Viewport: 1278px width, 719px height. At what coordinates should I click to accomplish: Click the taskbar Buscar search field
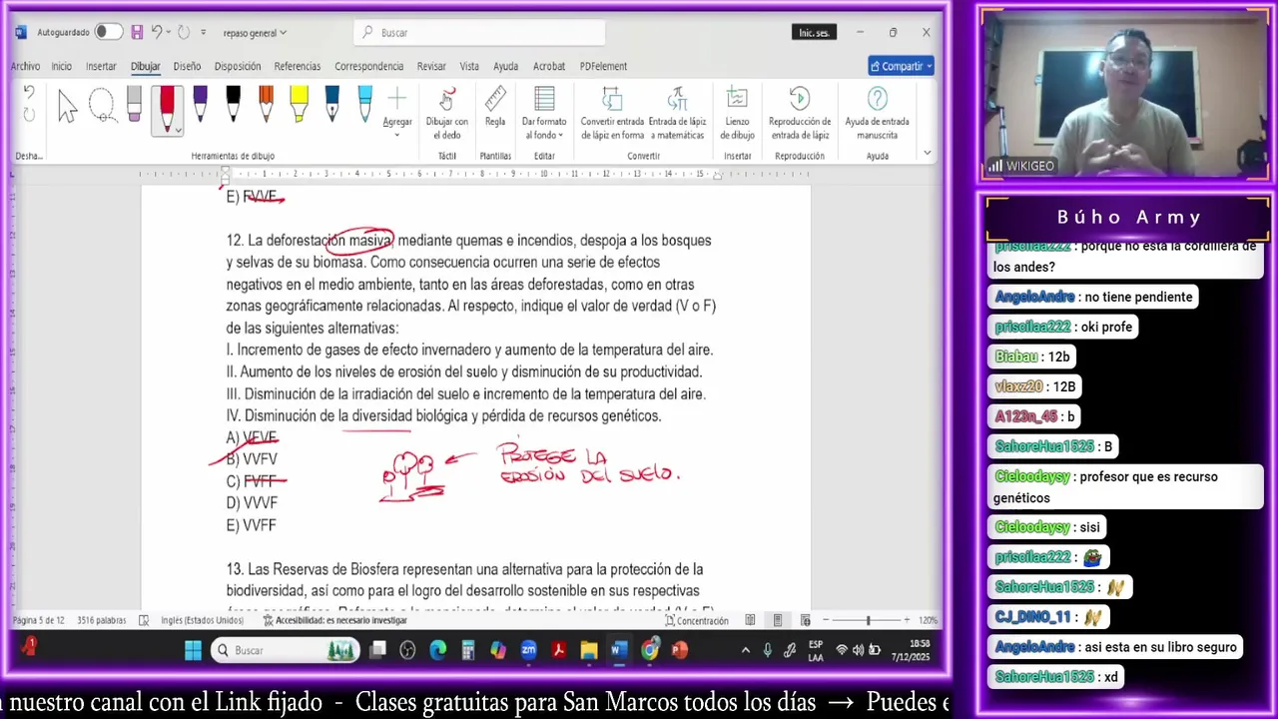click(x=285, y=650)
